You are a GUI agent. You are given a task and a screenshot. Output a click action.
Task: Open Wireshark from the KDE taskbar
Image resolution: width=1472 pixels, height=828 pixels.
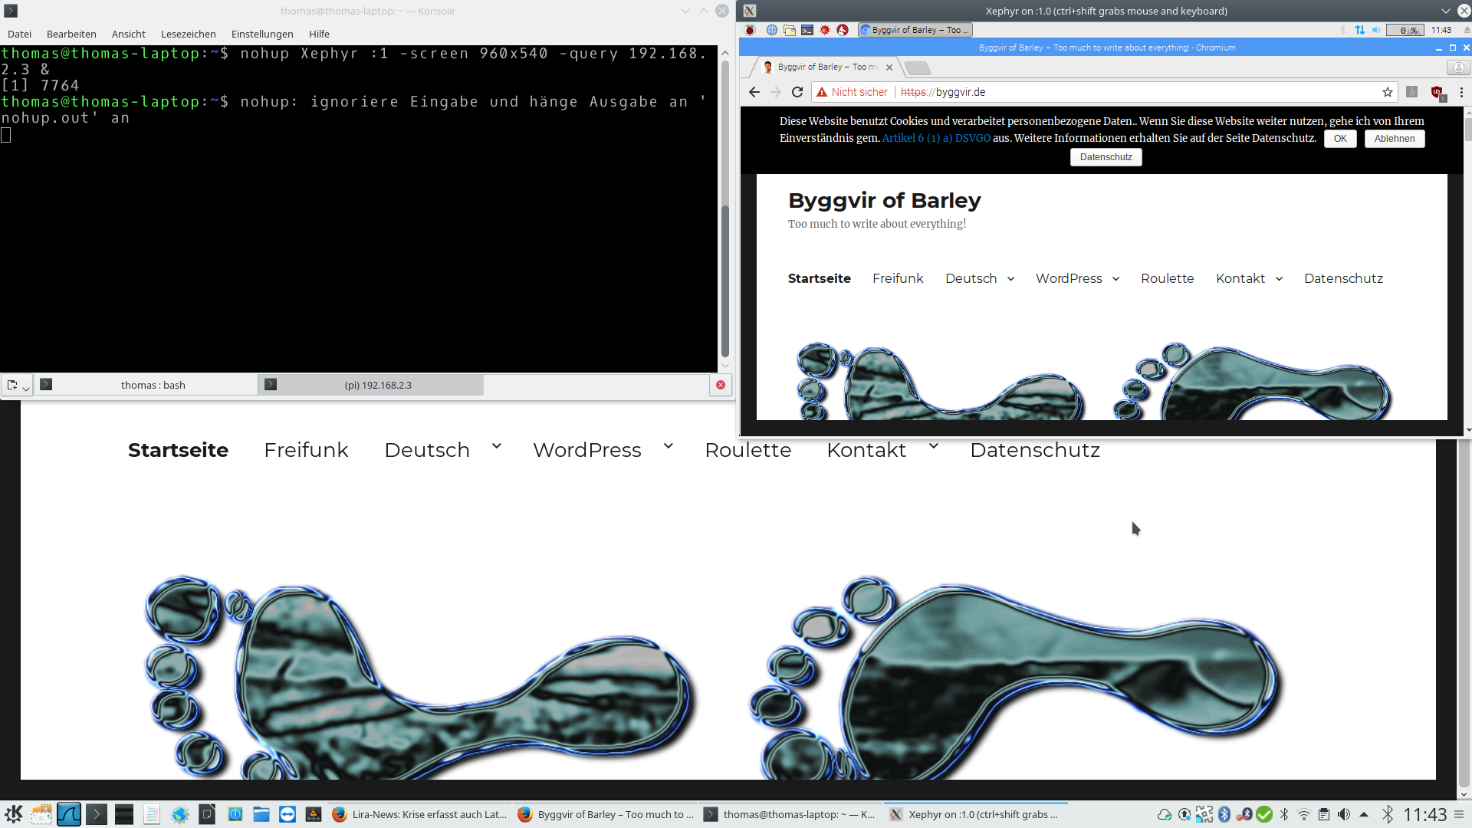point(69,814)
